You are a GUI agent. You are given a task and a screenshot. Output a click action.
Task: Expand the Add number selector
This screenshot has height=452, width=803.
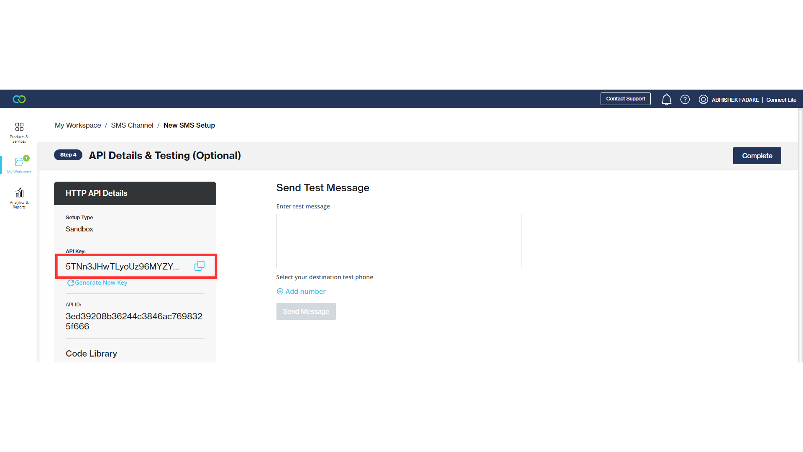click(x=305, y=291)
